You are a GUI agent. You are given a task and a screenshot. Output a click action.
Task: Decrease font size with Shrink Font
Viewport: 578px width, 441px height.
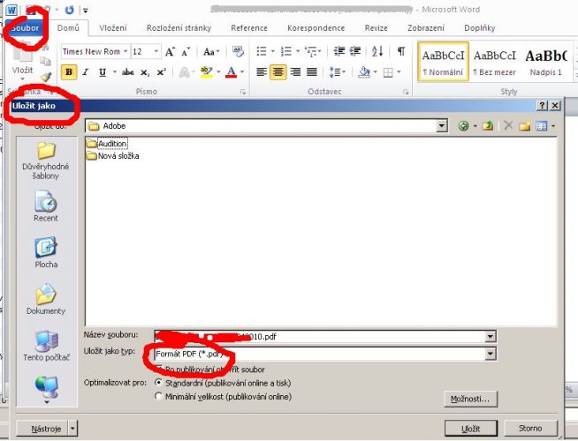[186, 52]
